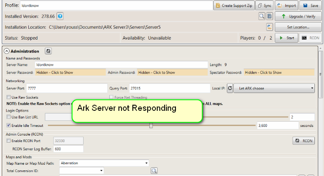Click the RCON port field showing 32330
This screenshot has height=176, width=324.
(68, 141)
